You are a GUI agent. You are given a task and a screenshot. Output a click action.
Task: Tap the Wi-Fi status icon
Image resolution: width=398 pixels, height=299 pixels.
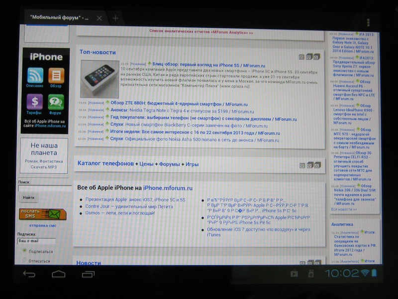(365, 273)
